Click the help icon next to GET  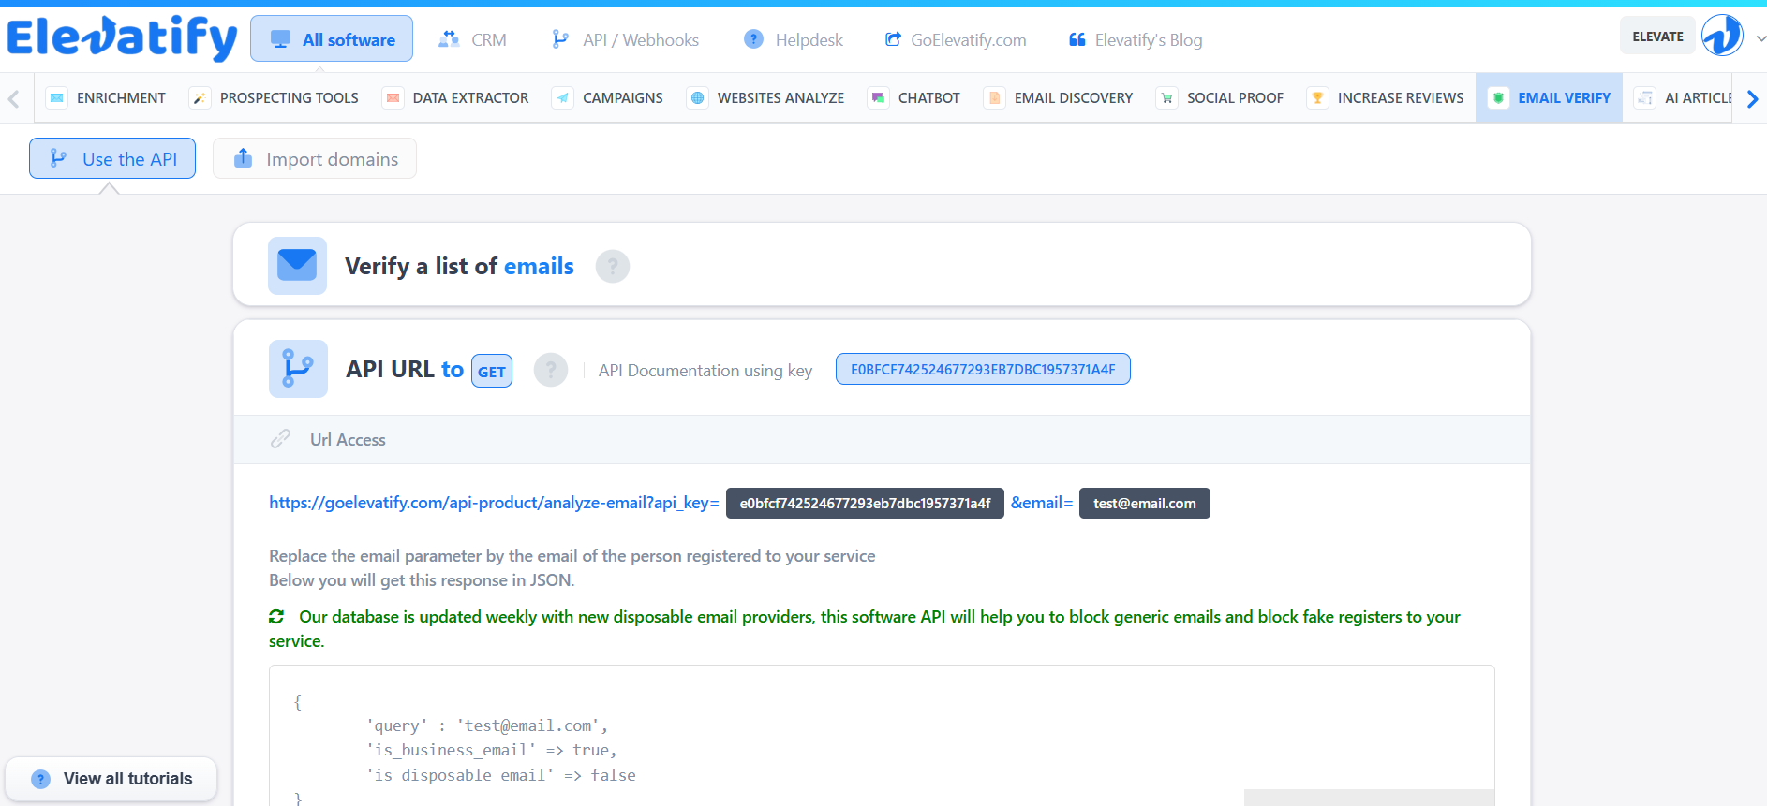pyautogui.click(x=551, y=370)
